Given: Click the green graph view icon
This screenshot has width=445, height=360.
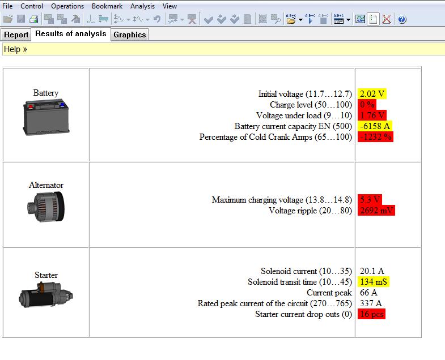Looking at the screenshot, I should [x=361, y=19].
